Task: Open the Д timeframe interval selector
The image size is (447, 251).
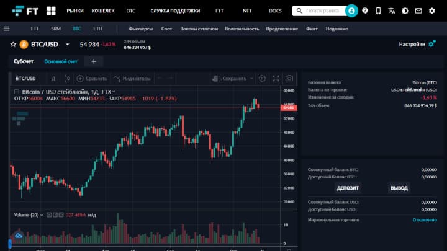Action: point(53,79)
